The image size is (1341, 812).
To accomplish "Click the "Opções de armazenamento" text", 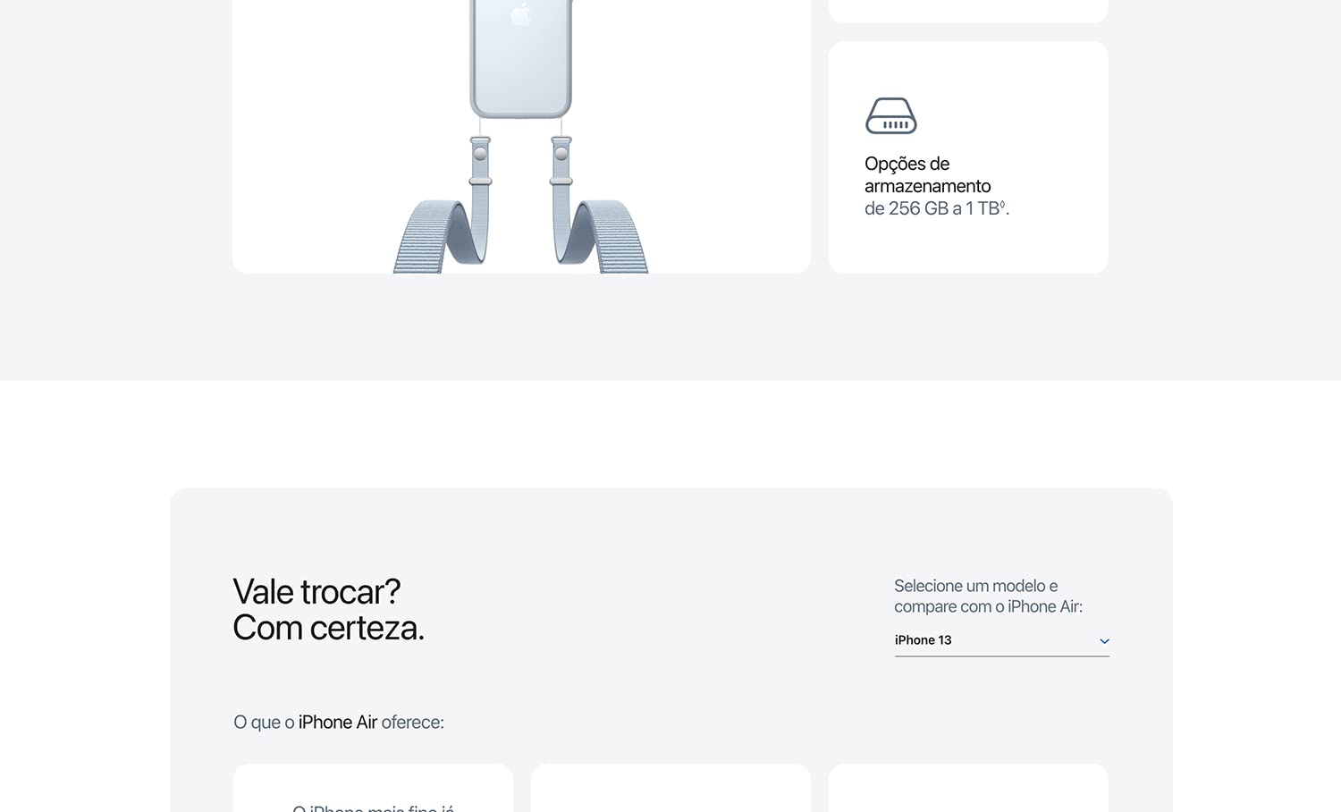I will coord(927,174).
